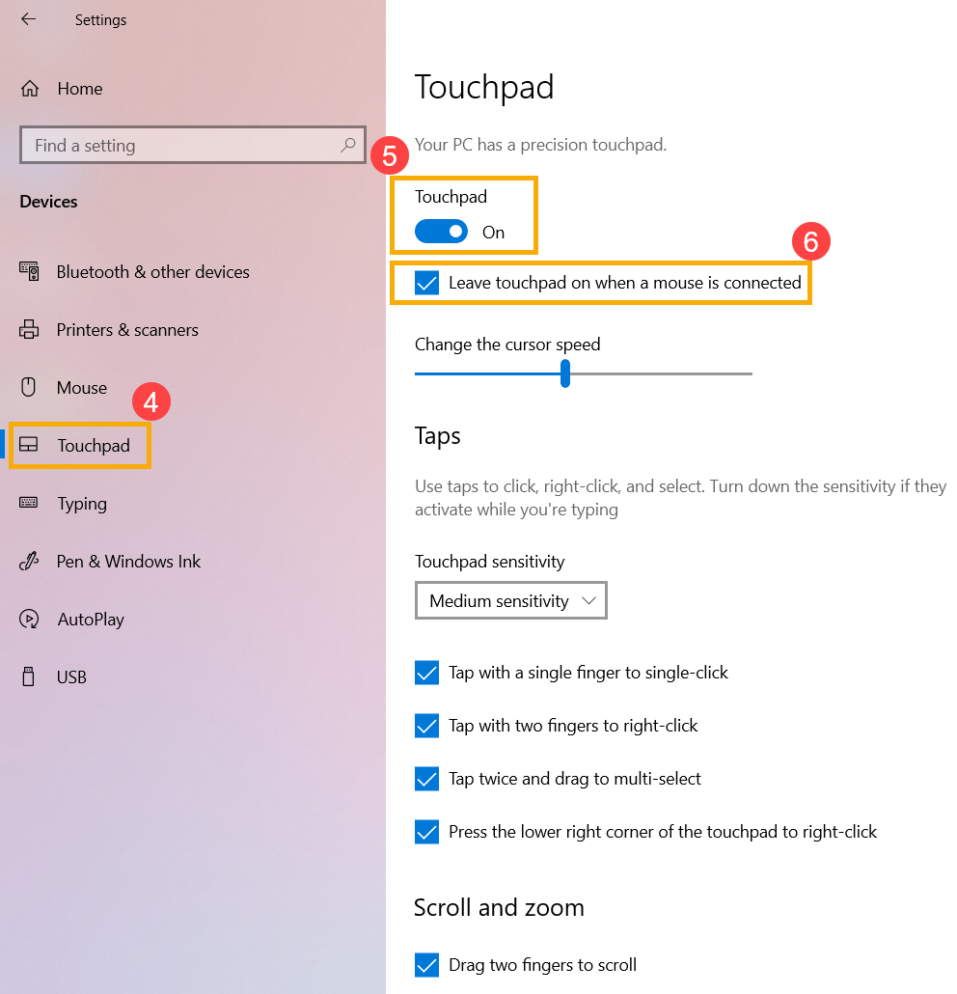This screenshot has height=994, width=957.
Task: Click the Printers & scanners icon
Action: coord(29,330)
